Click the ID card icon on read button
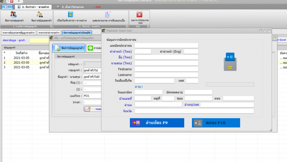 136,123
